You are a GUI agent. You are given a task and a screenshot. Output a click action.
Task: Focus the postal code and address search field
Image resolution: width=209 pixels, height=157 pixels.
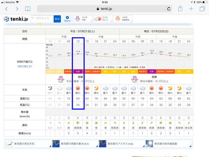point(42,19)
